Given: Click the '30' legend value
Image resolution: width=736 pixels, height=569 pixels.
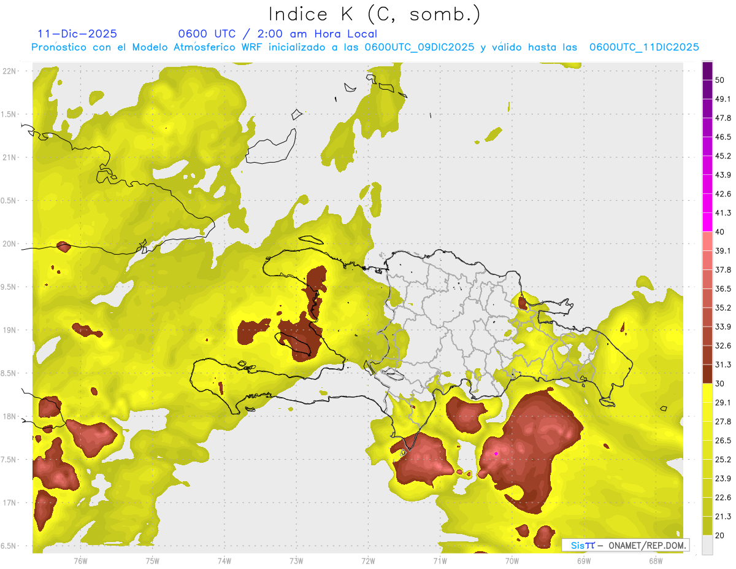Looking at the screenshot, I should (720, 384).
